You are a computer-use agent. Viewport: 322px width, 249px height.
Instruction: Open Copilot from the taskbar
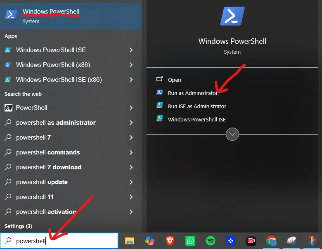point(150,241)
